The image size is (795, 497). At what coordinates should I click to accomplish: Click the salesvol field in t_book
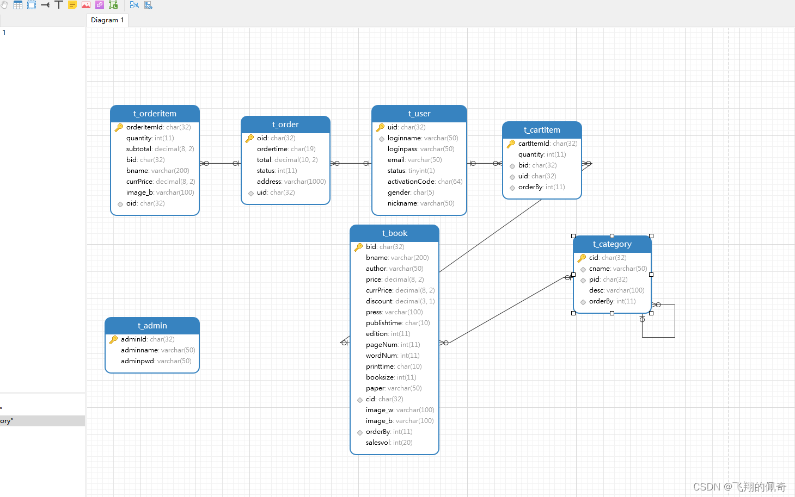coord(389,443)
